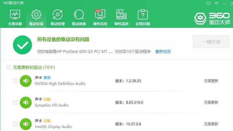The width and height of the screenshot is (233, 131).
Task: Open the 驱动管理 driver management icon
Action: pos(58,14)
